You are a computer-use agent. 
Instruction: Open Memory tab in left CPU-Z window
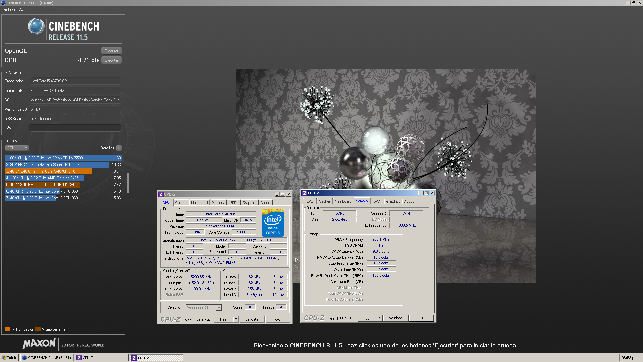(218, 203)
